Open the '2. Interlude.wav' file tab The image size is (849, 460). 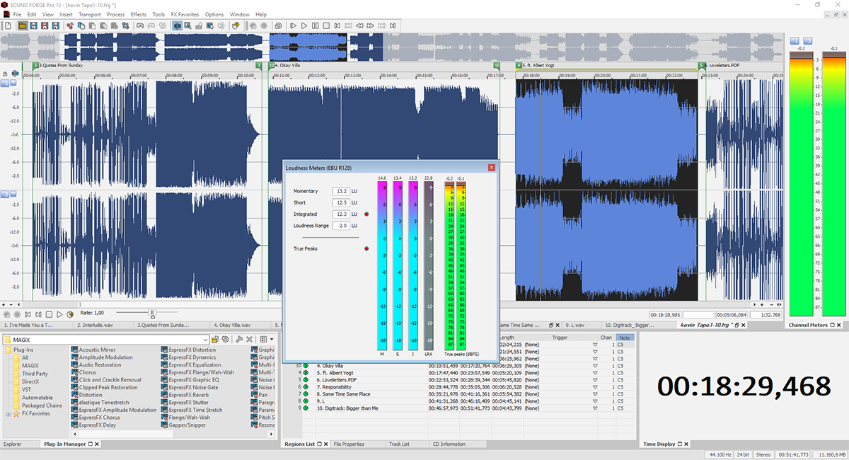(104, 325)
